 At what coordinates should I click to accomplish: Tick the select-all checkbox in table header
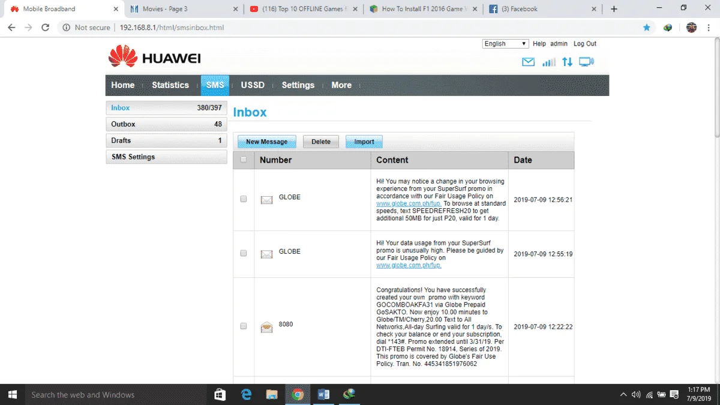pyautogui.click(x=243, y=160)
